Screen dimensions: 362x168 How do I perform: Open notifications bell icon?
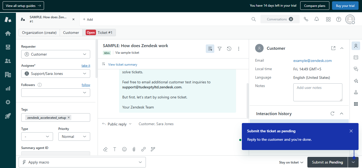(x=317, y=19)
